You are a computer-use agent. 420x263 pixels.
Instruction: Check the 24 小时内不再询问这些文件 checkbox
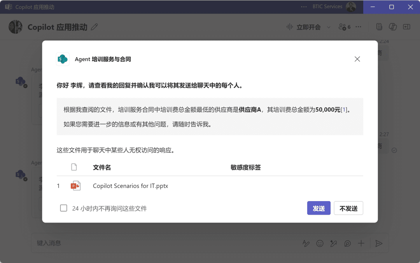[x=63, y=208]
